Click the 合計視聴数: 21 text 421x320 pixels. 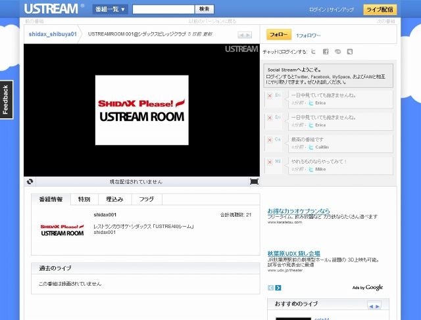pos(235,215)
